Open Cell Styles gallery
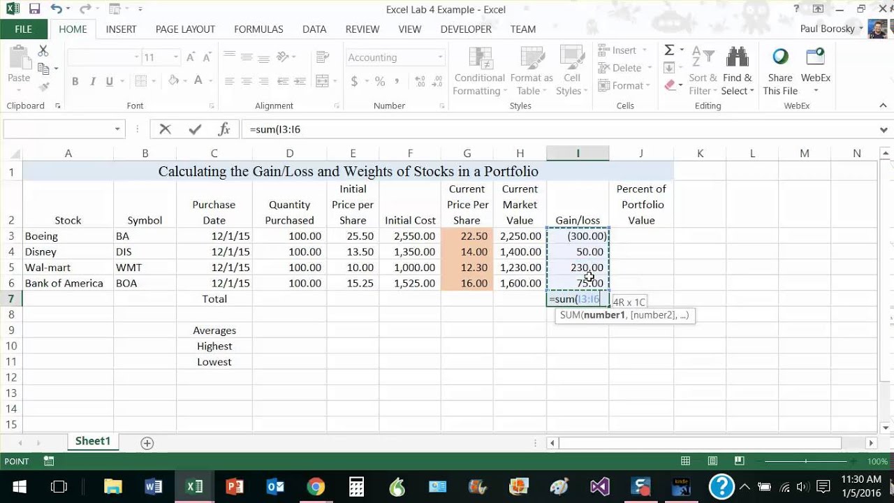This screenshot has height=503, width=894. (572, 71)
